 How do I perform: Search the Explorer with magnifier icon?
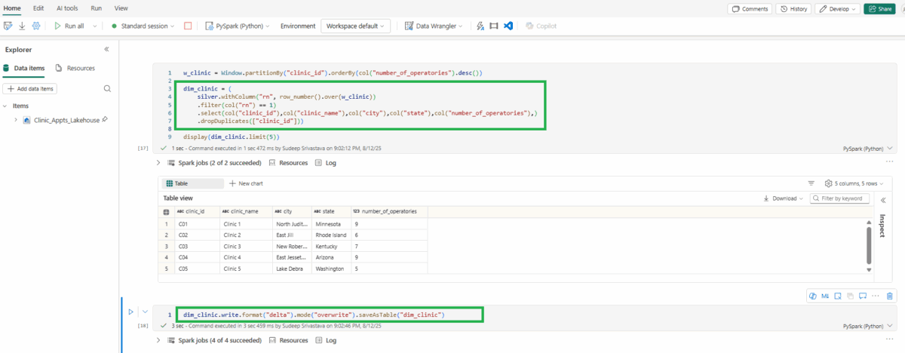pos(107,89)
